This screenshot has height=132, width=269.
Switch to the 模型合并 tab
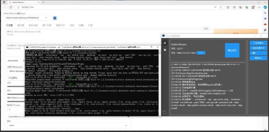(x=61, y=25)
